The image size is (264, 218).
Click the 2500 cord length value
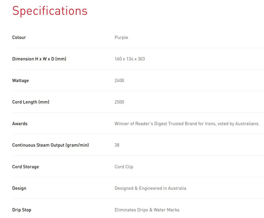tap(119, 102)
